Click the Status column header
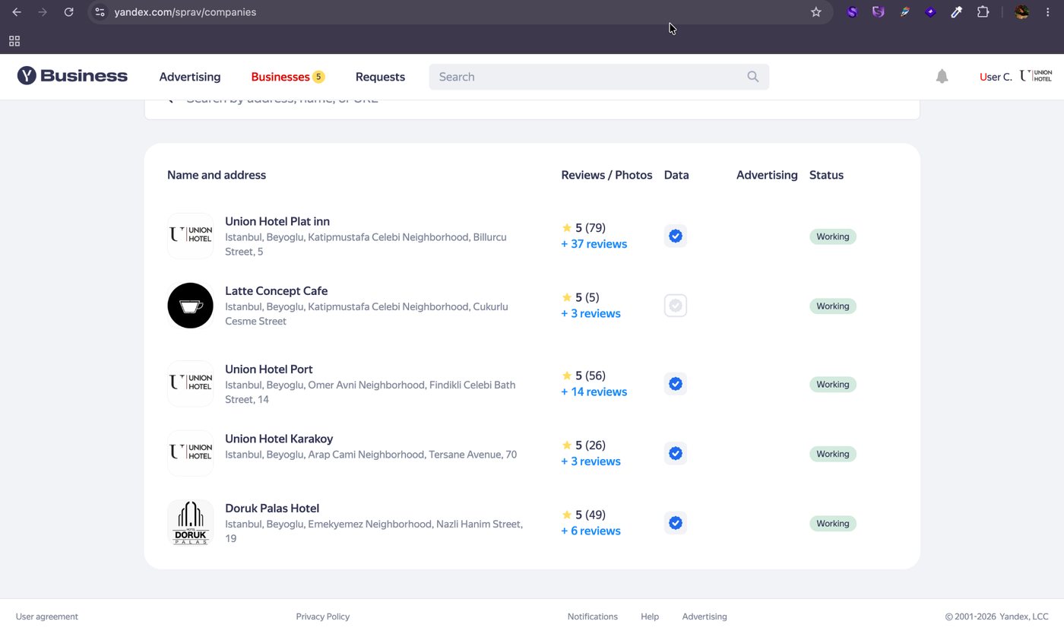Screen dimensions: 1064x634 (x=826, y=175)
